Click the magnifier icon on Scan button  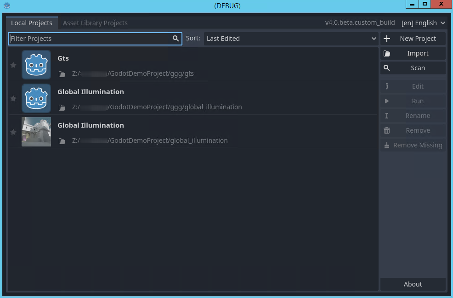[x=386, y=68]
